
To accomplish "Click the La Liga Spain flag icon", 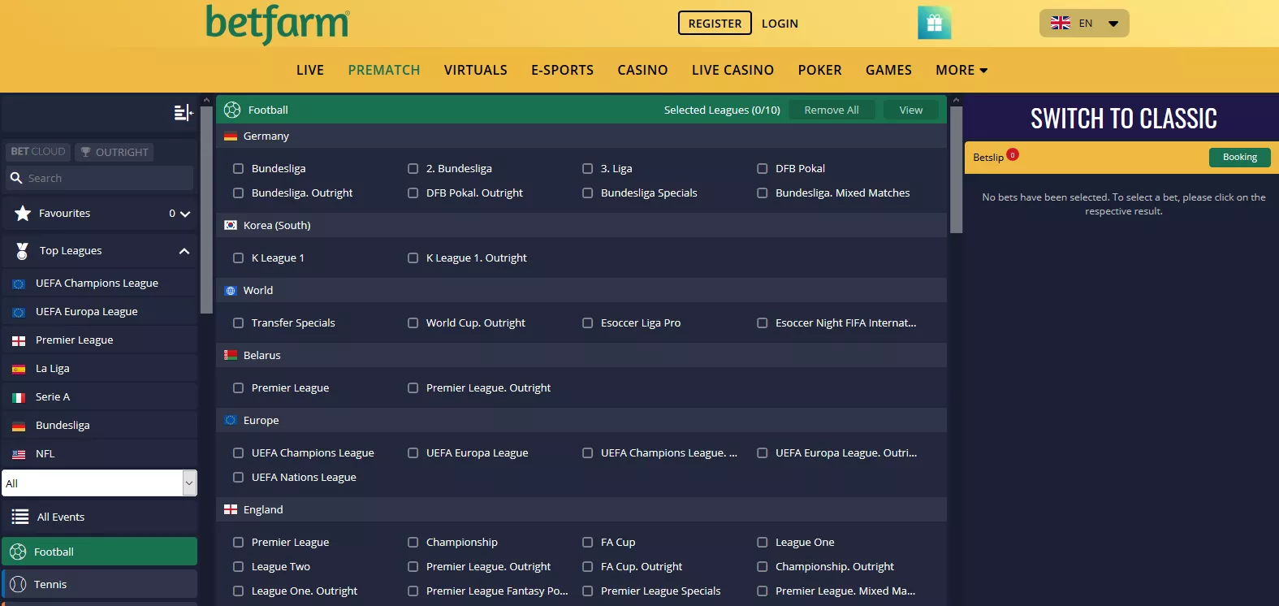I will [x=19, y=370].
